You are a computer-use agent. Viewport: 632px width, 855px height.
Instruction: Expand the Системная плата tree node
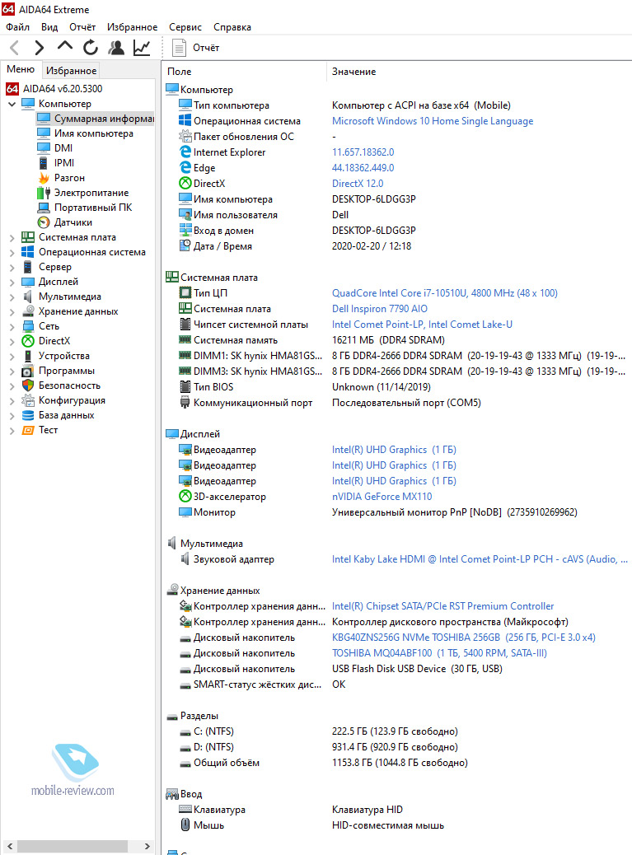(12, 238)
